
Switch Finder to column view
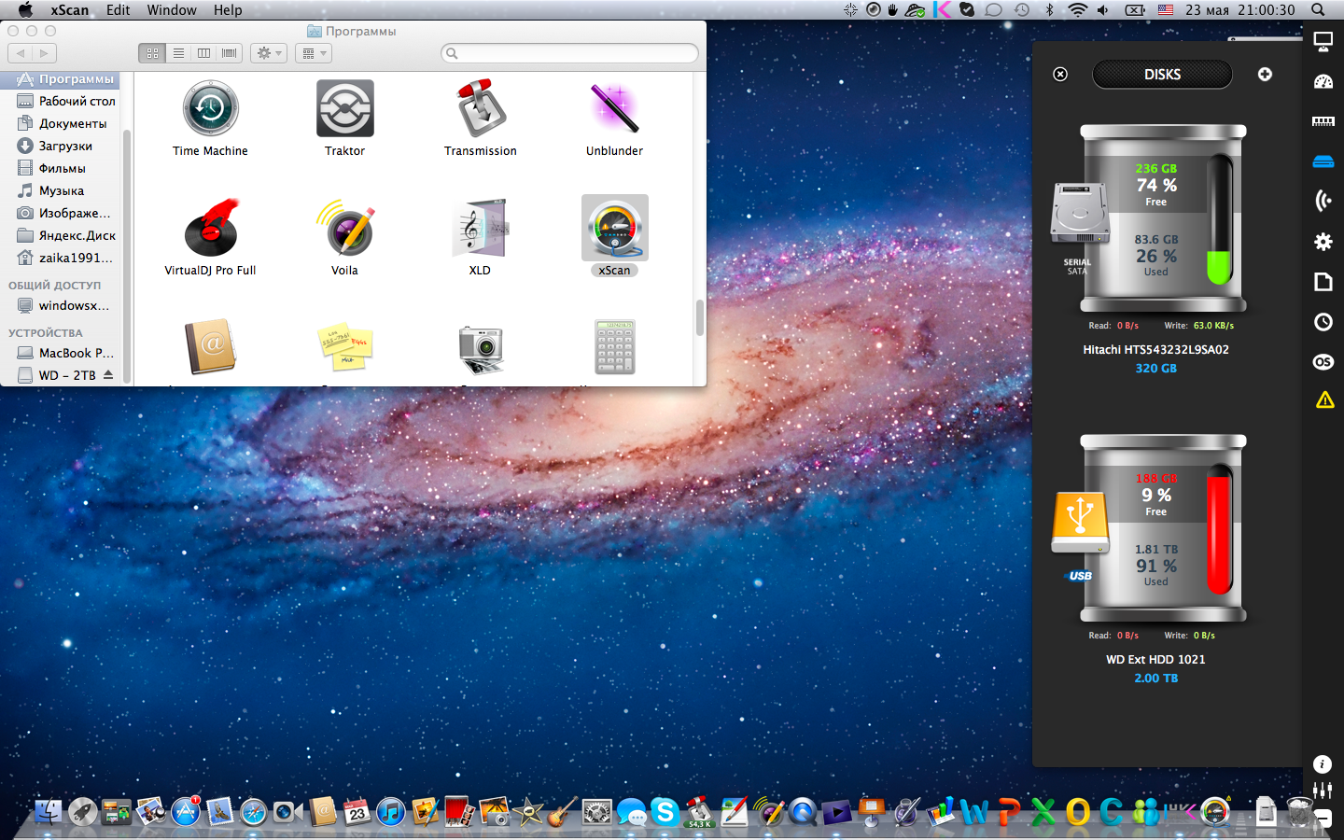pyautogui.click(x=203, y=53)
